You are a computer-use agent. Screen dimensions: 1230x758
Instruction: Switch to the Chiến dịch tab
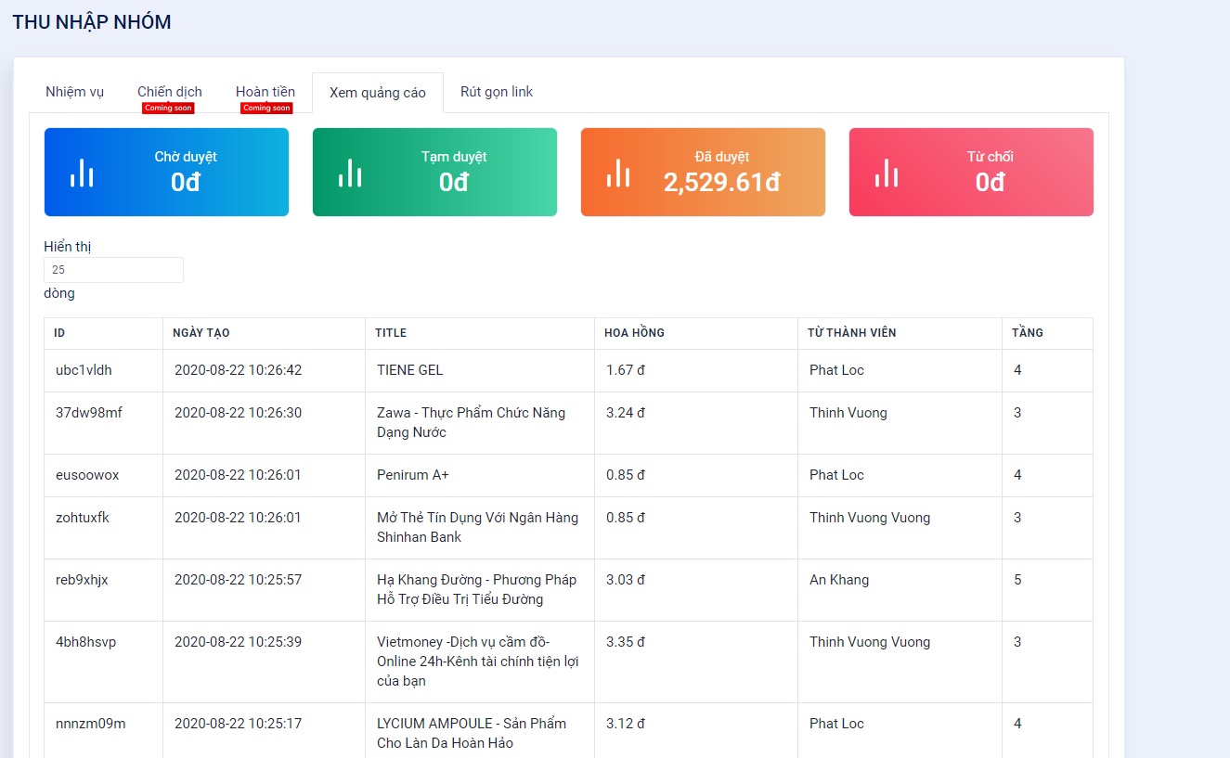(170, 92)
